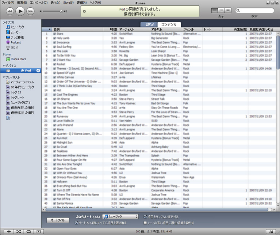The width and height of the screenshot is (280, 235).
Task: Open 最近再生した項目 playlist
Action: point(20,107)
